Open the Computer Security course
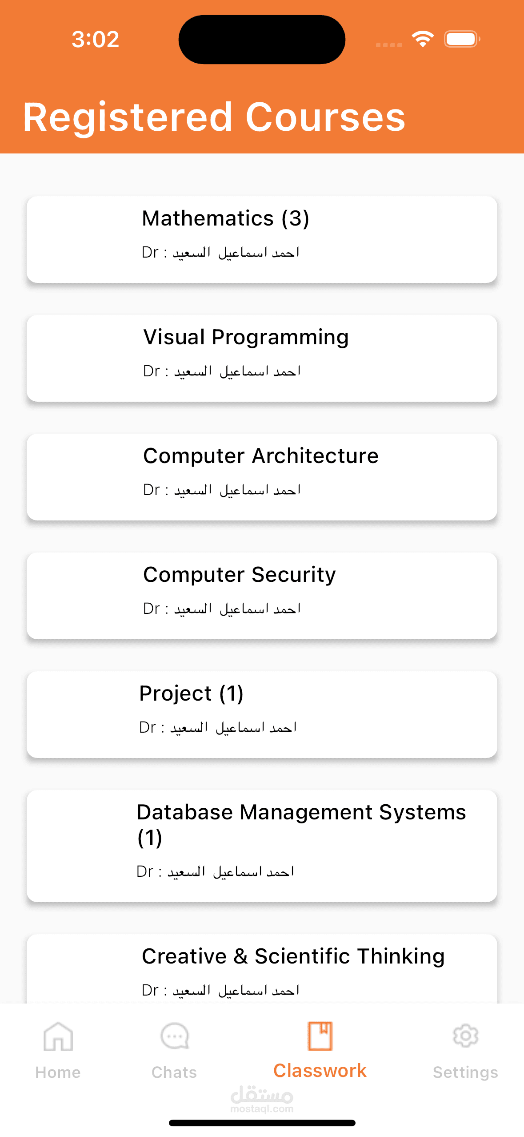Image resolution: width=524 pixels, height=1137 pixels. pyautogui.click(x=262, y=596)
